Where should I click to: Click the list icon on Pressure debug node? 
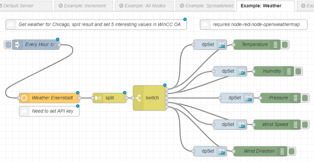(295, 98)
